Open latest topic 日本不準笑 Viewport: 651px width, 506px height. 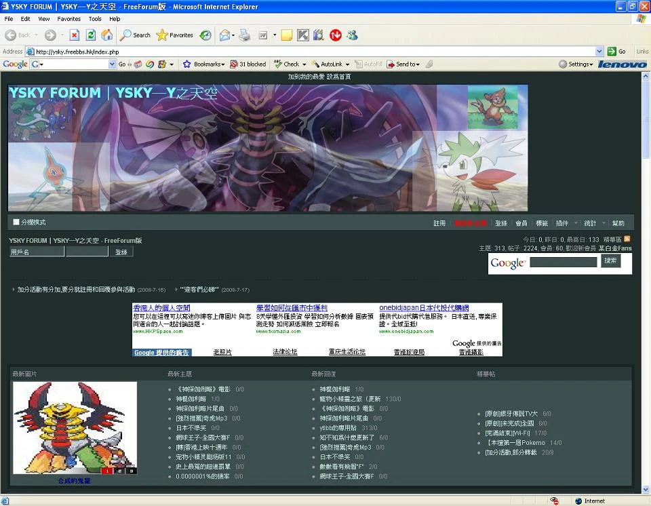click(191, 428)
